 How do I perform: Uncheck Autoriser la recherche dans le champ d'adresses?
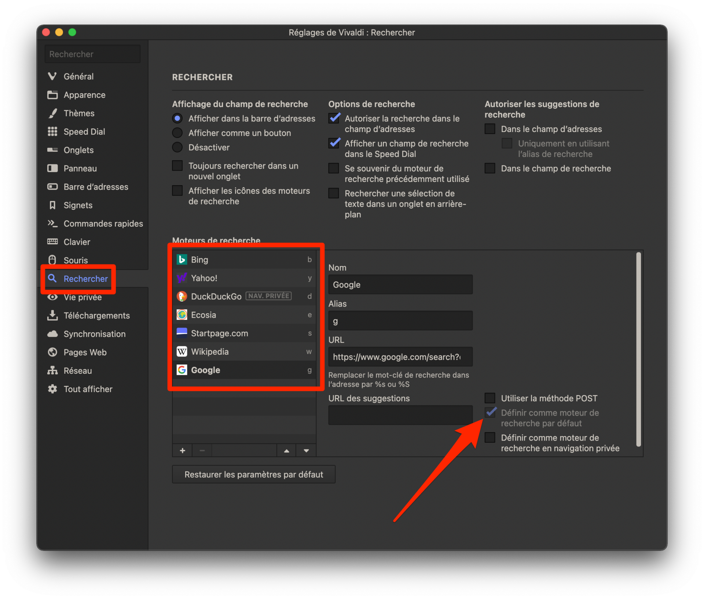pyautogui.click(x=334, y=118)
